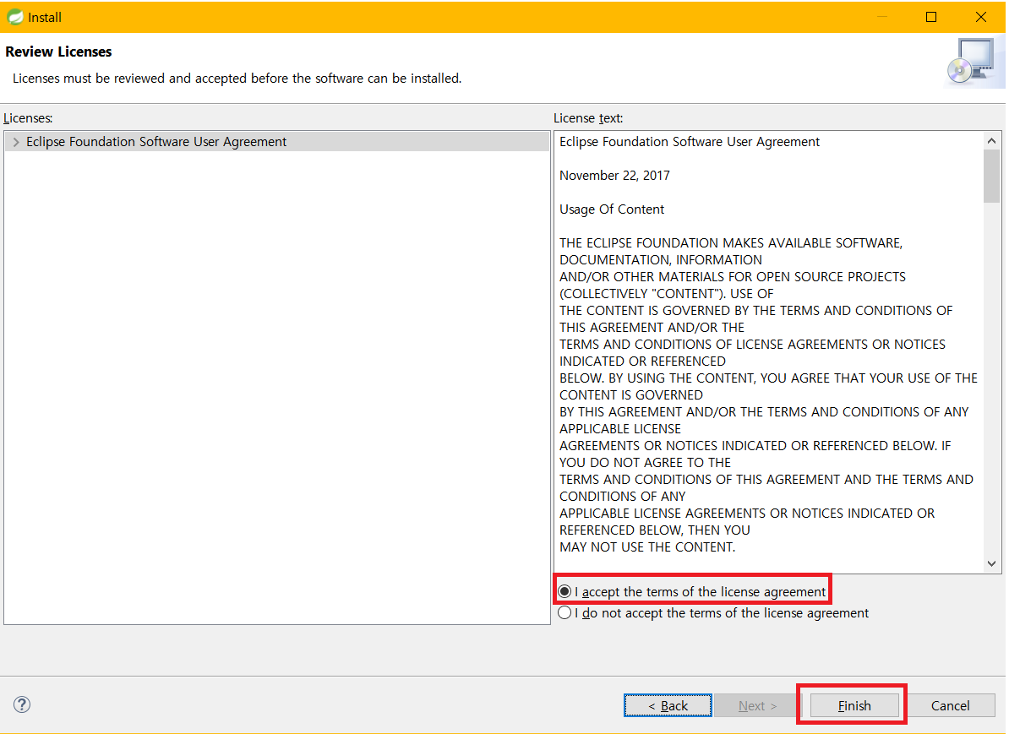The image size is (1009, 734).
Task: Click the "Review Licenses" heading
Action: 58,52
